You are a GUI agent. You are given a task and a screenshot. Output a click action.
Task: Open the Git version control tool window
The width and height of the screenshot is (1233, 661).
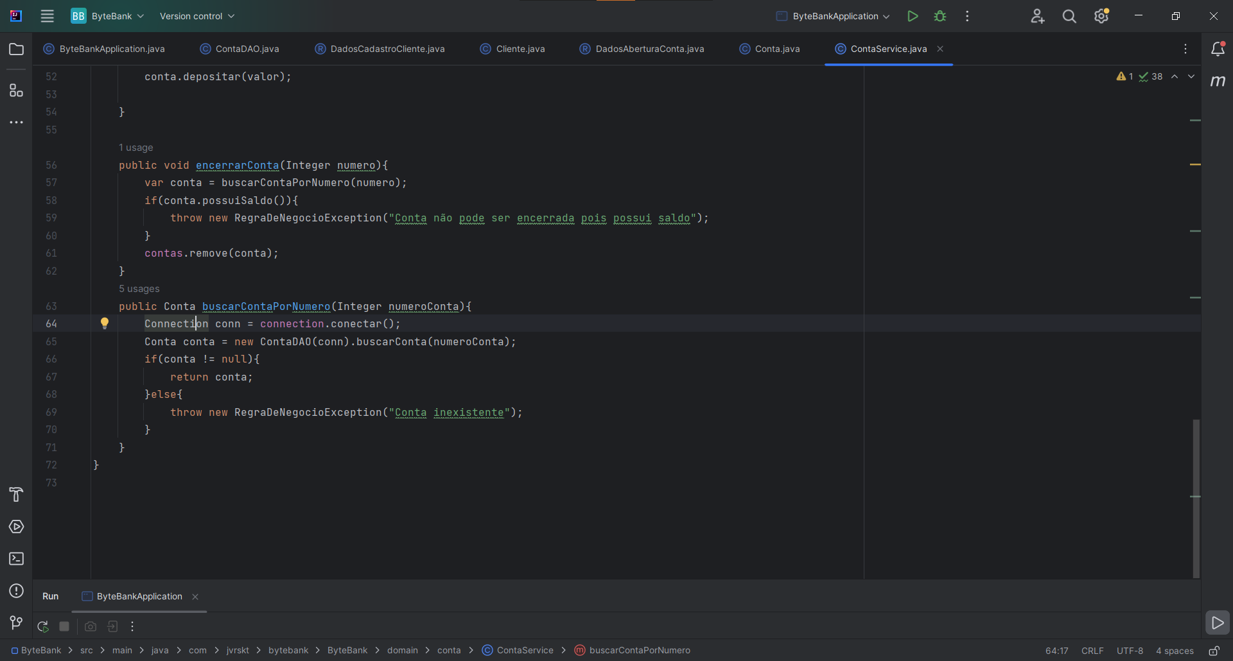(16, 622)
